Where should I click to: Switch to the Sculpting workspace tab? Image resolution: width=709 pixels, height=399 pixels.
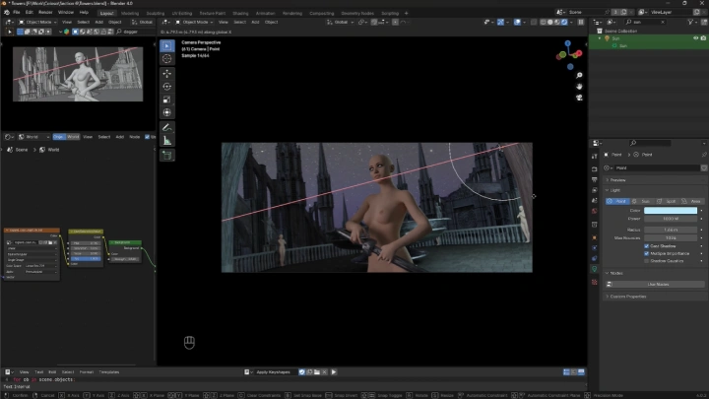tap(156, 13)
